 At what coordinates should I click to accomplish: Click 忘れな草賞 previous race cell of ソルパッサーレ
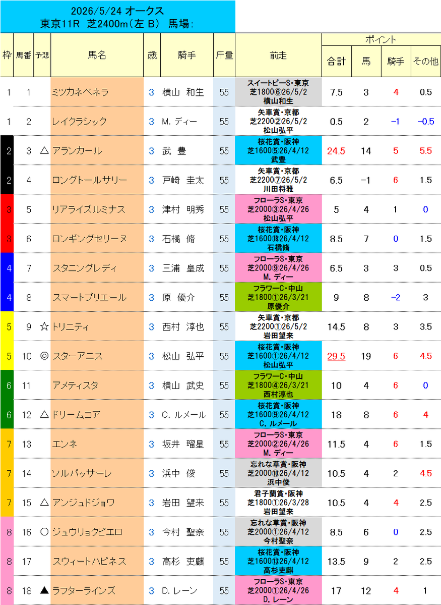click(278, 473)
